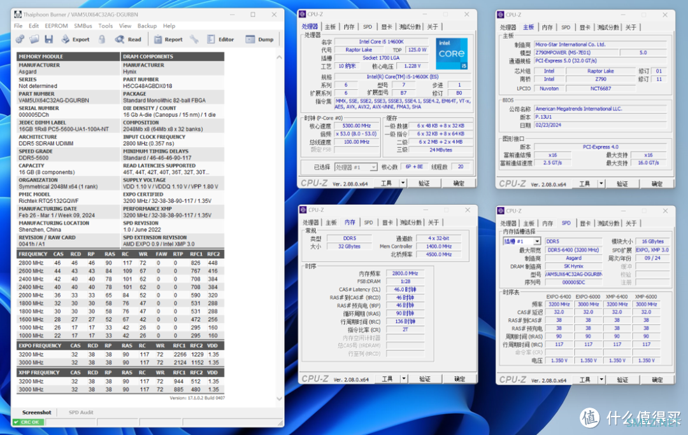Image resolution: width=688 pixels, height=435 pixels.
Task: Click the CRC OK status indicator
Action: tap(29, 422)
